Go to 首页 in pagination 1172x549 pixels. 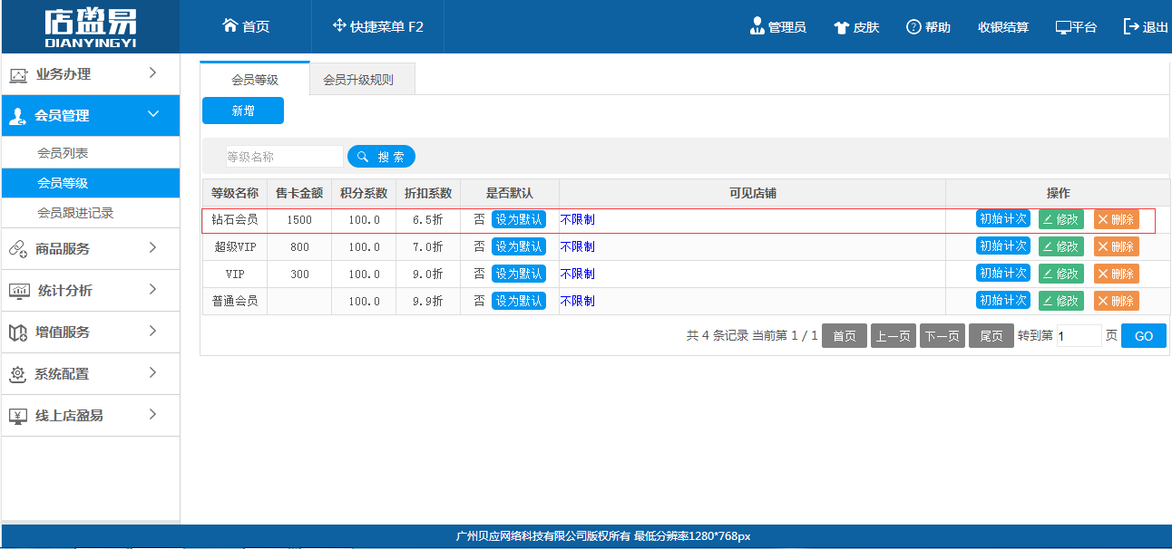pyautogui.click(x=845, y=336)
